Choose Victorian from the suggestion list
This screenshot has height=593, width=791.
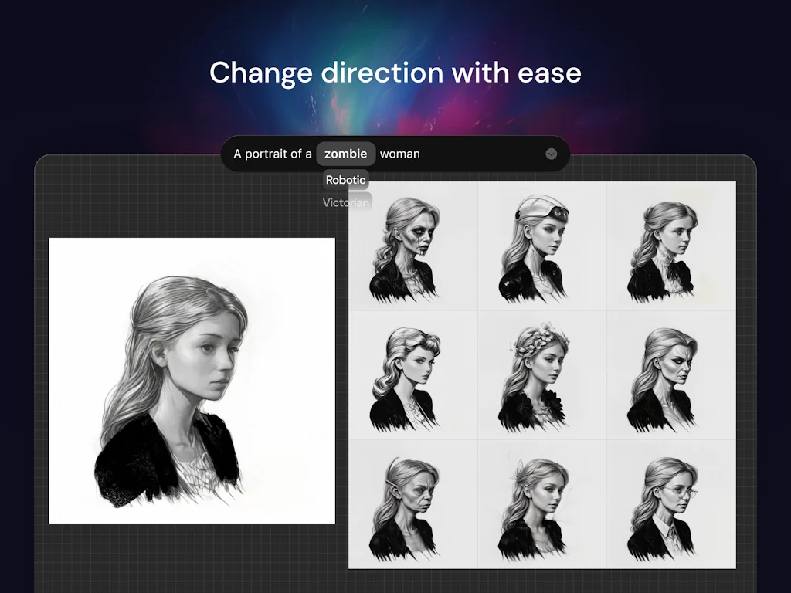(345, 202)
